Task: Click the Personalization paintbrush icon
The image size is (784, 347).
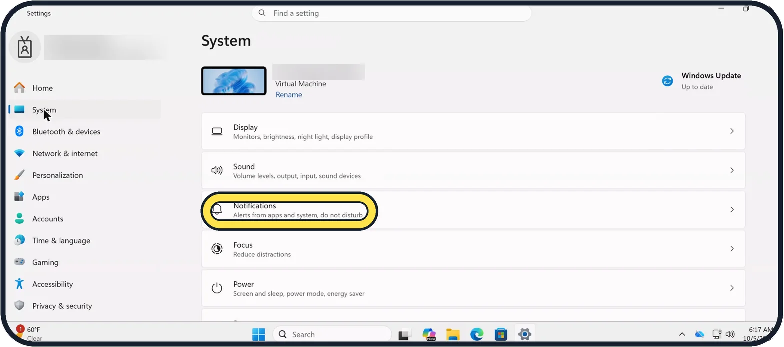Action: pos(19,175)
